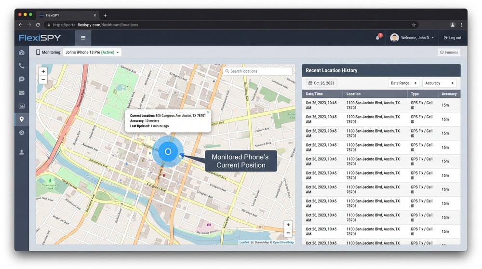Viewport: 482px width, 269px height.
Task: Open the chat messages sidebar icon
Action: coord(22,80)
